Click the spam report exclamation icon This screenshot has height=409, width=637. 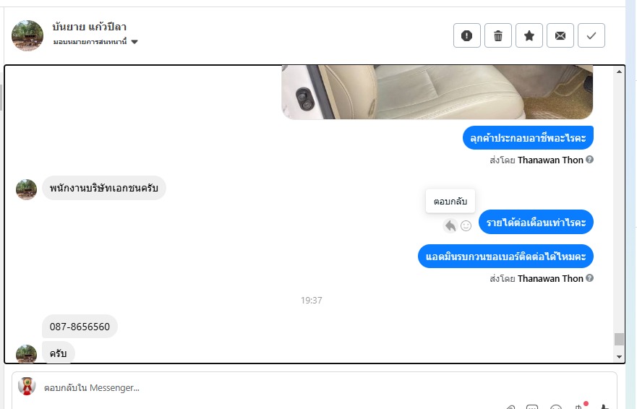(467, 35)
